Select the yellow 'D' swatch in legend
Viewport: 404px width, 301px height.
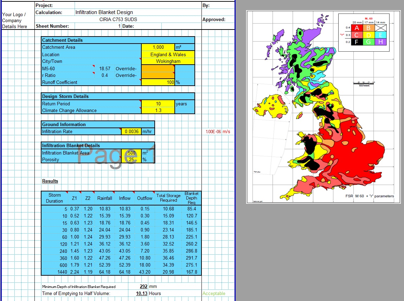pos(369,35)
